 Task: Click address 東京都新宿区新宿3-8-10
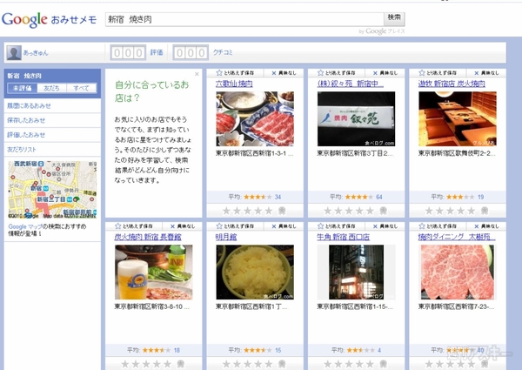(152, 306)
